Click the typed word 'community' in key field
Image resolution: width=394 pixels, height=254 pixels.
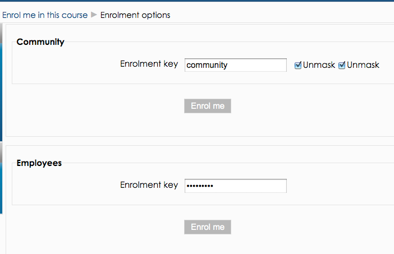click(x=207, y=65)
